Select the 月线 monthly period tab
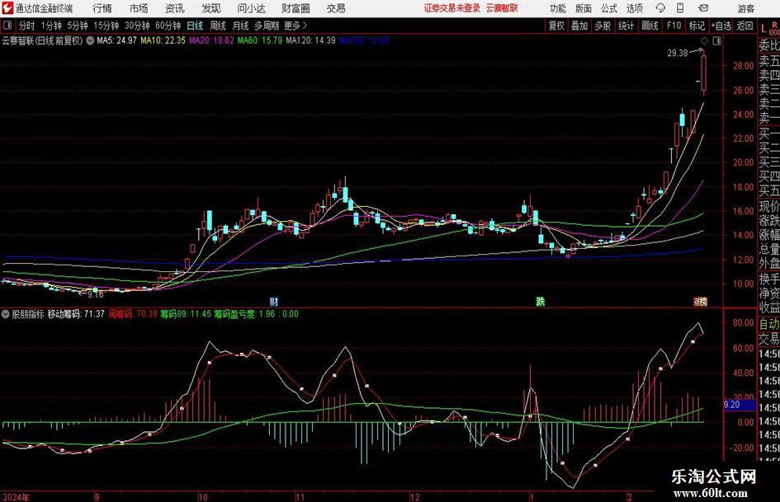This screenshot has height=502, width=780. [x=240, y=26]
